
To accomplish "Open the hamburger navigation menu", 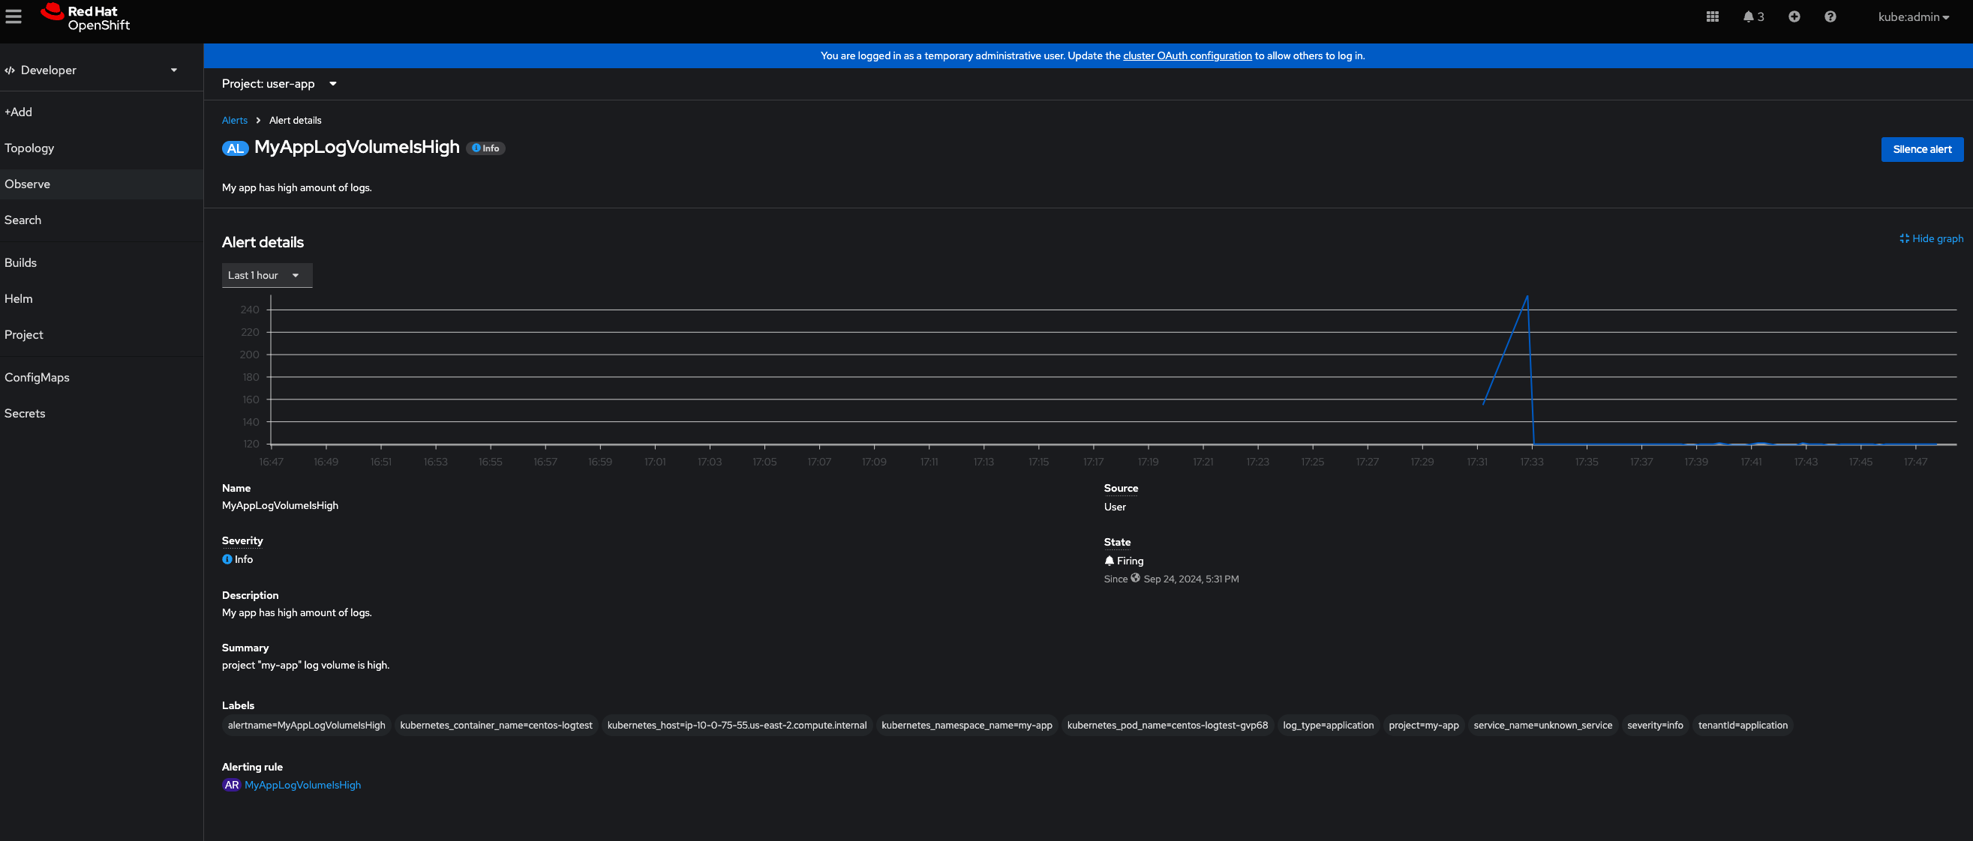I will [x=14, y=16].
